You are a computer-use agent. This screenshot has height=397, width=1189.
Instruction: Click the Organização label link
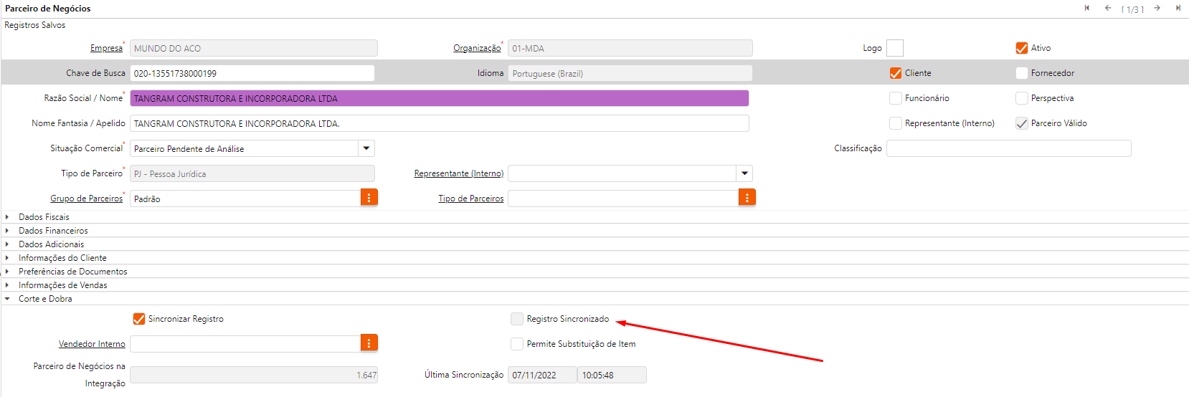tap(477, 48)
